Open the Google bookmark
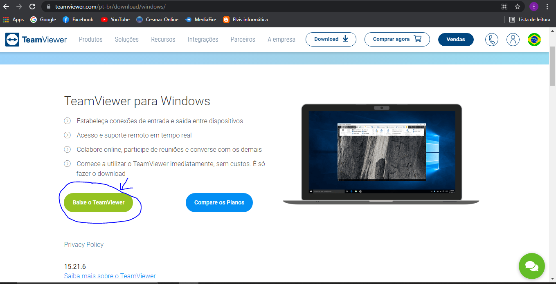This screenshot has width=556, height=284. tap(43, 20)
